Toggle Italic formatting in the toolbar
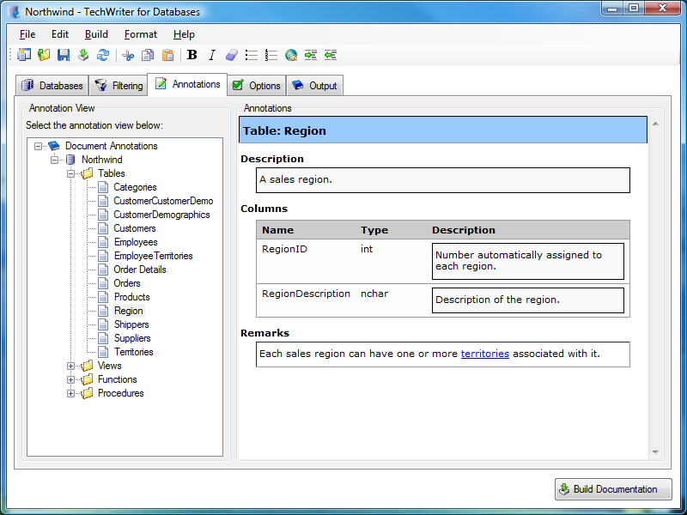 (x=211, y=55)
